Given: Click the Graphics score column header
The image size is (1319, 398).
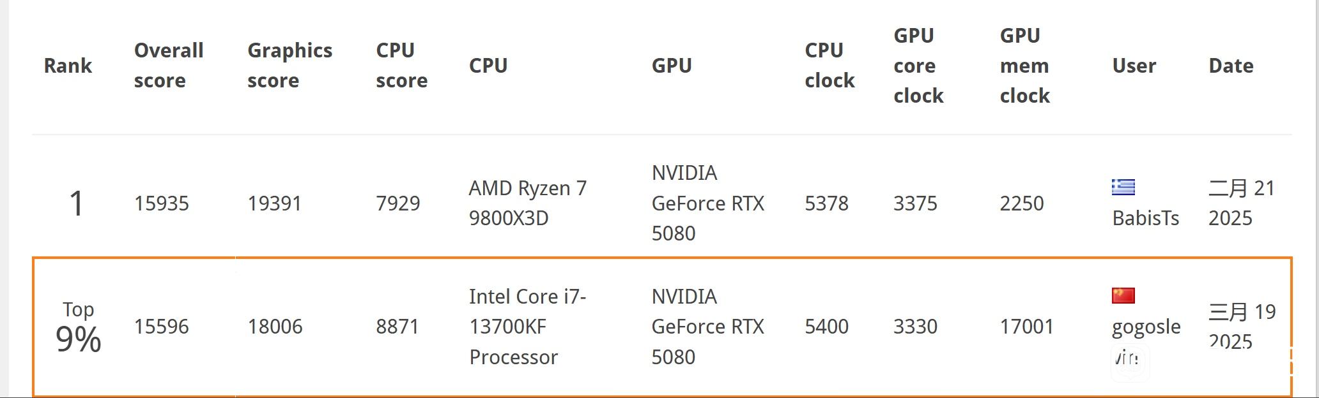Looking at the screenshot, I should 290,65.
